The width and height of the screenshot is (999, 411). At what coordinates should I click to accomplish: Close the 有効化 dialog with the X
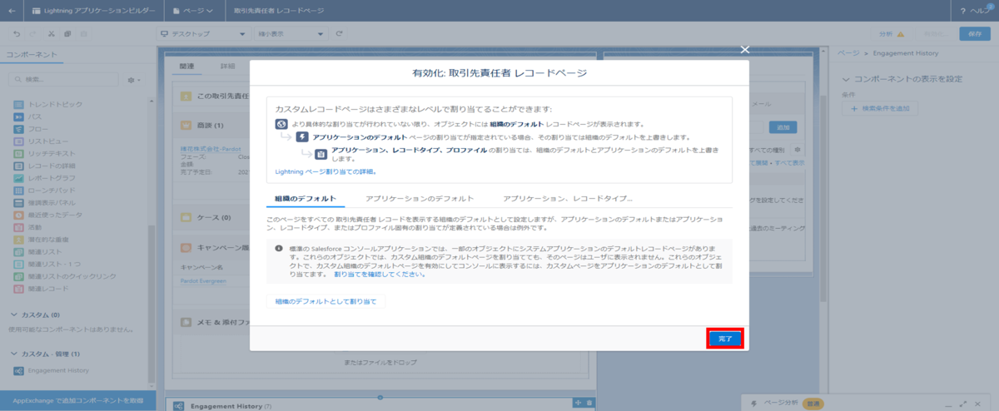tap(745, 50)
